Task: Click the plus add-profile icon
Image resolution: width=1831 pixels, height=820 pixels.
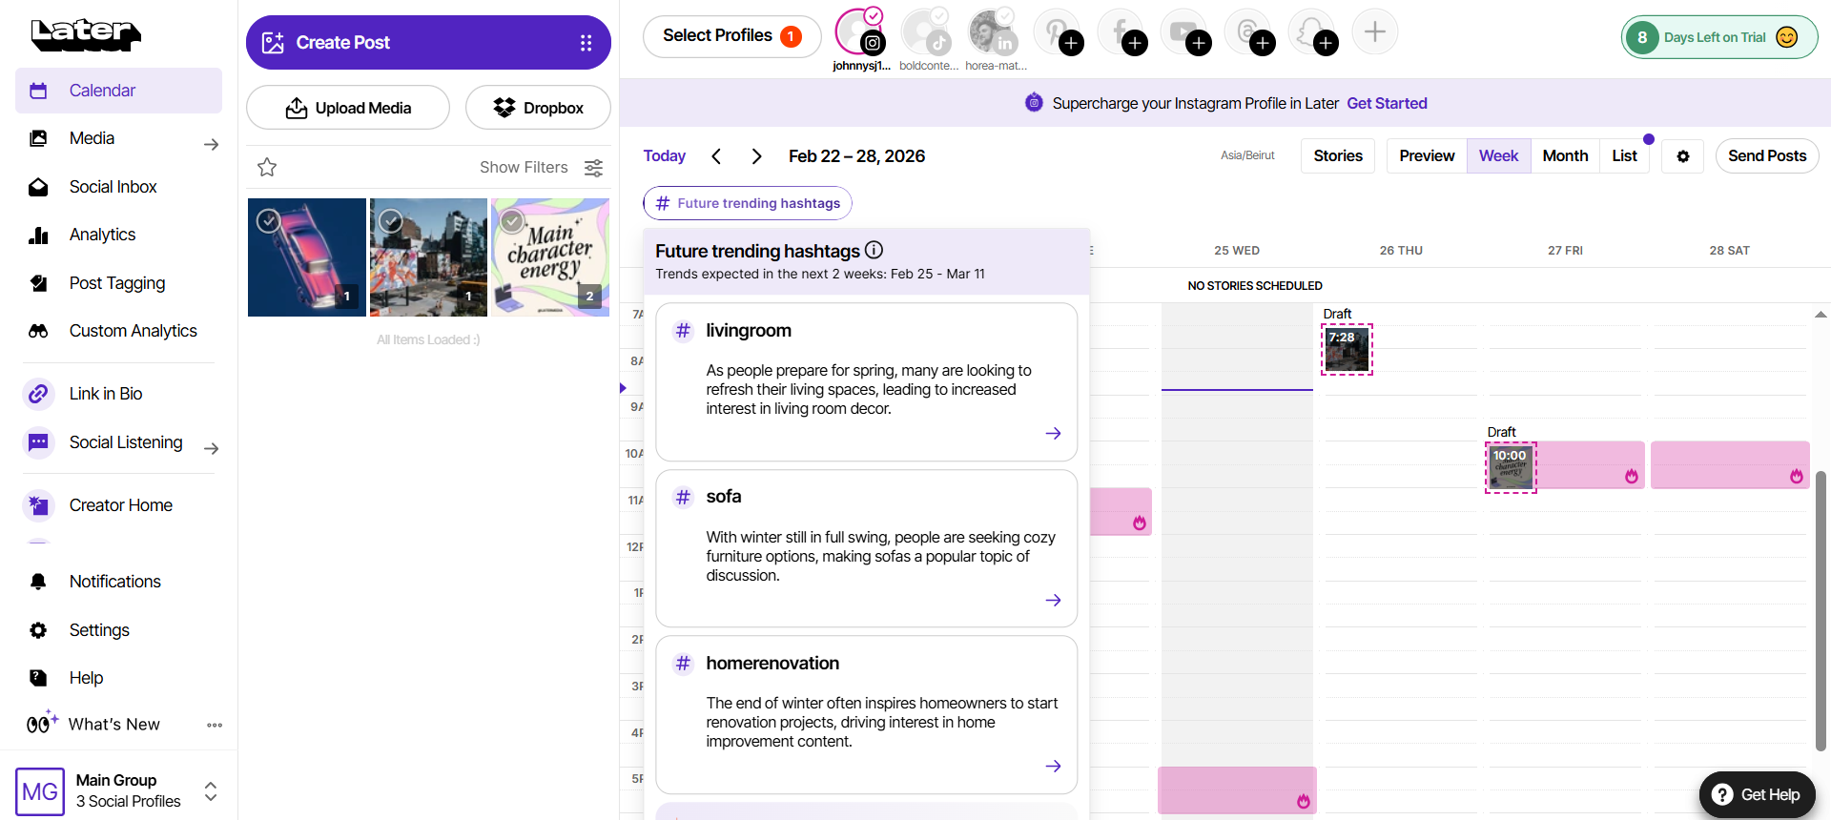Action: (1375, 31)
